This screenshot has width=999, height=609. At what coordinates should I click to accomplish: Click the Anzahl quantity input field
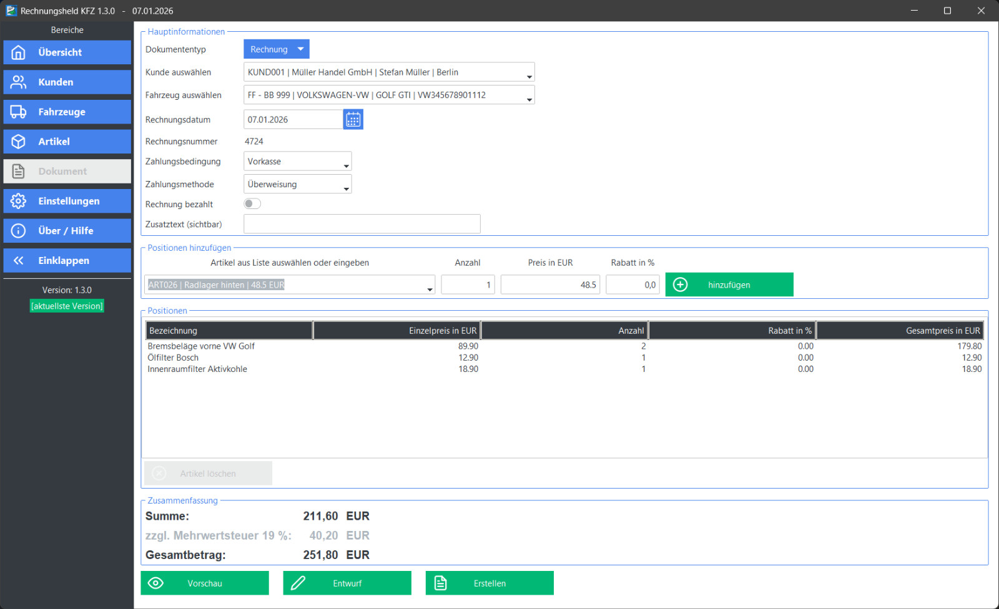click(468, 285)
